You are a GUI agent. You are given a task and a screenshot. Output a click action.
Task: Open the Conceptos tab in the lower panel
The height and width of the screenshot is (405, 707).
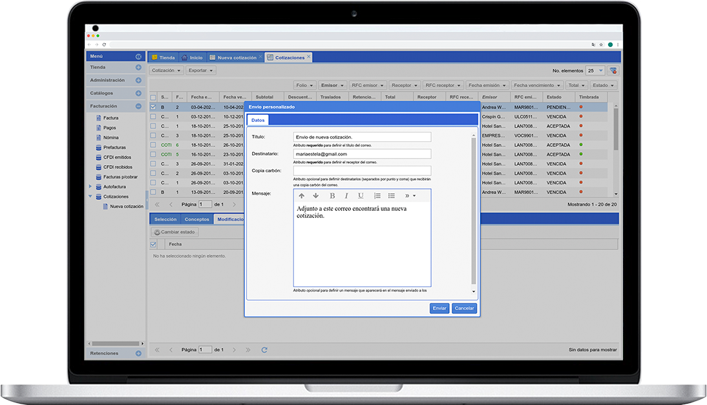point(197,219)
